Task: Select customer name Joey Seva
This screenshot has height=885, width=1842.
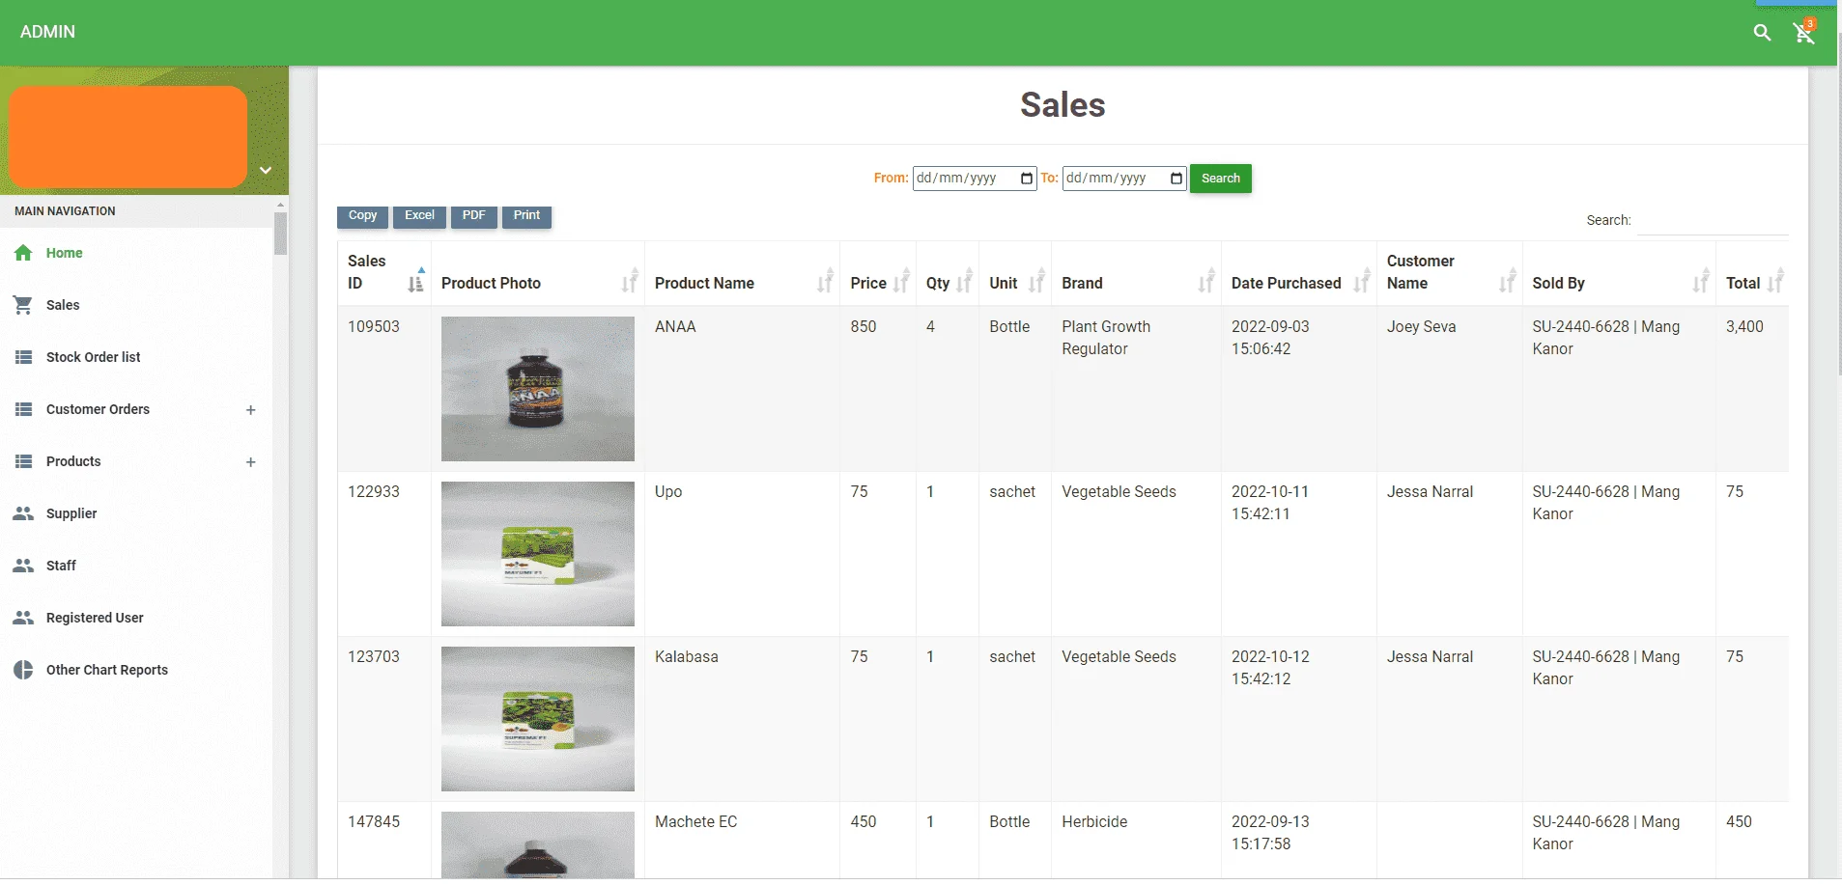Action: click(x=1421, y=327)
